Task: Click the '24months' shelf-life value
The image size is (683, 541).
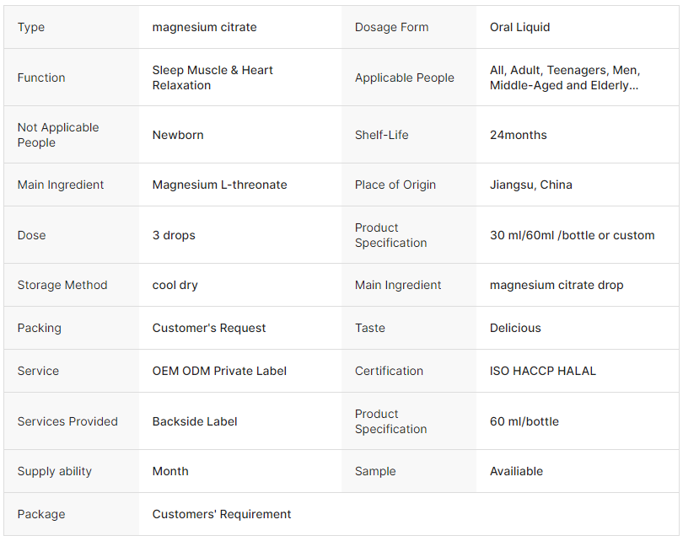Action: click(x=518, y=135)
